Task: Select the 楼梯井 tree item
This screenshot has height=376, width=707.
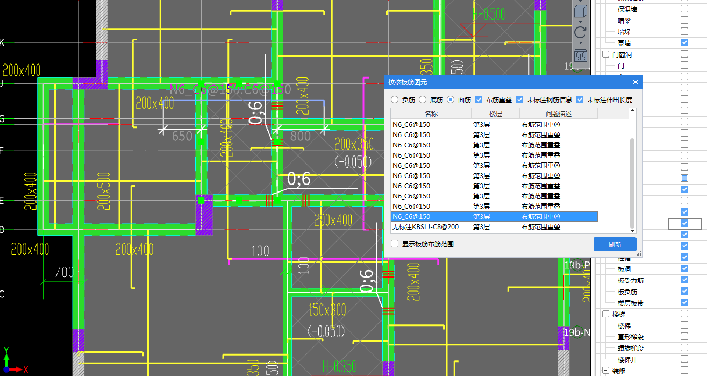Action: pos(627,359)
